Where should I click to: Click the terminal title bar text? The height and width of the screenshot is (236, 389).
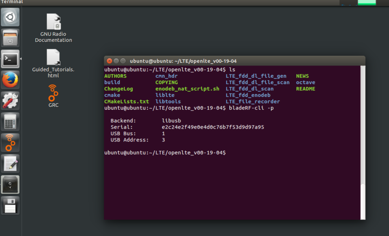tap(183, 61)
